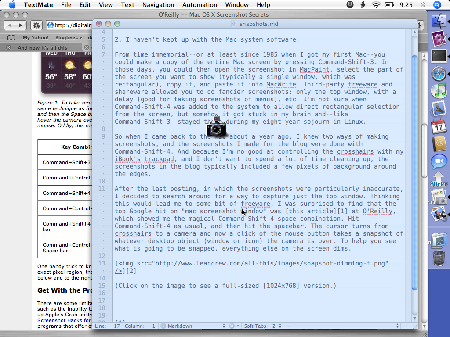Launch iTunes from the Dock
Screen dimensions: 450x337
tap(439, 91)
